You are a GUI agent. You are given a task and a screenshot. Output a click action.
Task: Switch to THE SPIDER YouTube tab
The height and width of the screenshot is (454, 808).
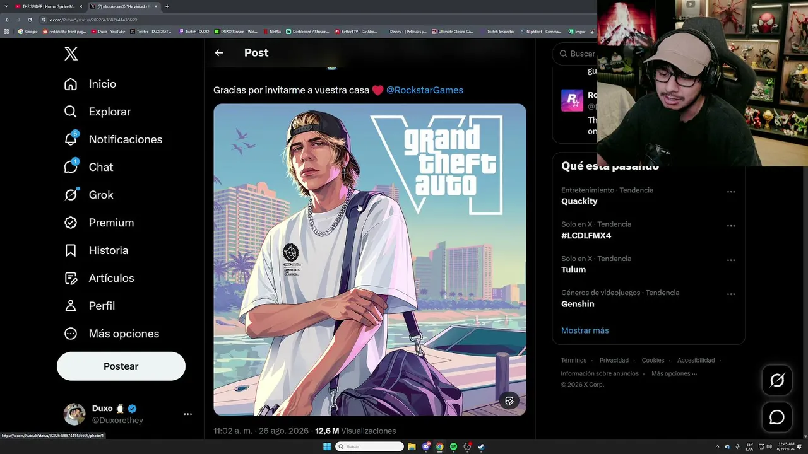(x=48, y=6)
